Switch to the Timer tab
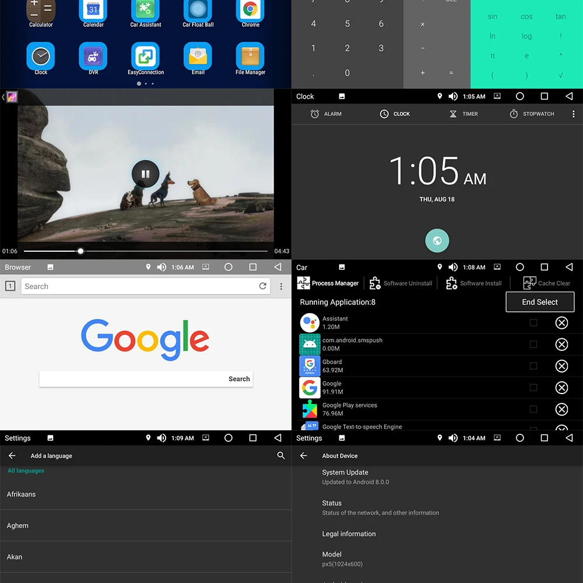 pos(463,114)
